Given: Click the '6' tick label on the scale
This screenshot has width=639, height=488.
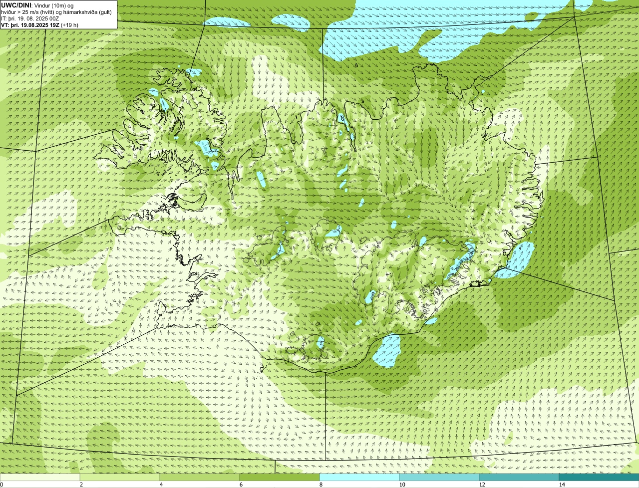Looking at the screenshot, I should tap(241, 485).
